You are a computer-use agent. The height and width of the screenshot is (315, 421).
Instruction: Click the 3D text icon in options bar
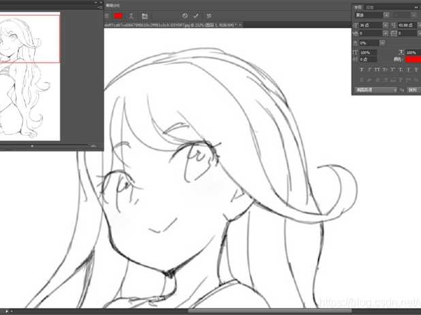208,15
